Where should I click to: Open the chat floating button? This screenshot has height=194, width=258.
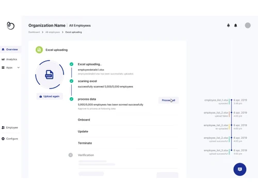(x=240, y=169)
